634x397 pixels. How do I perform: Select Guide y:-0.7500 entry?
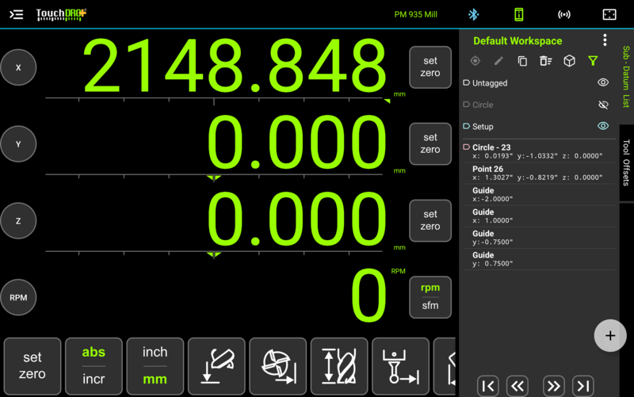tap(539, 237)
